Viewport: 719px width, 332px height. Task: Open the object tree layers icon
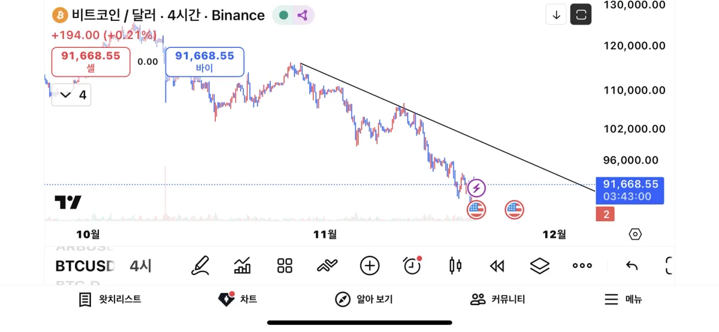click(540, 265)
